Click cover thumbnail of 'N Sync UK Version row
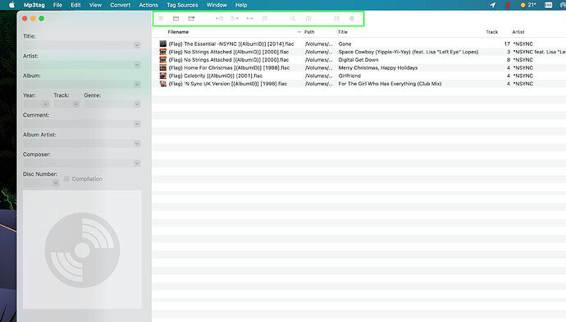Image resolution: width=566 pixels, height=322 pixels. [163, 84]
